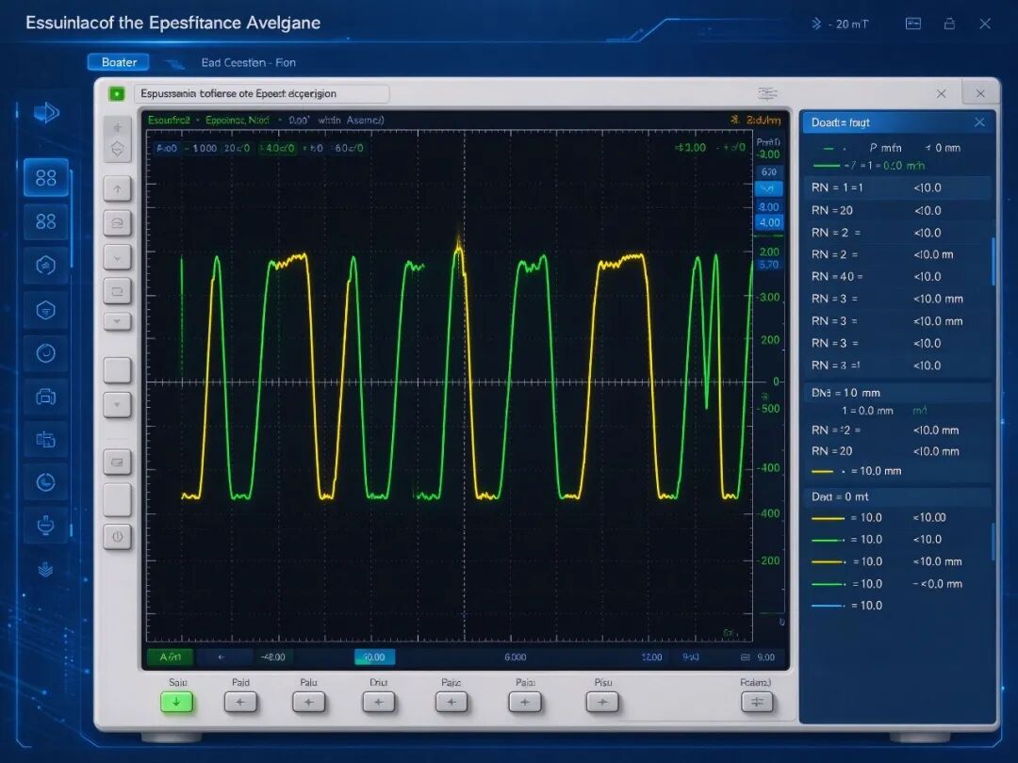Toggle the green Sojiu button

(176, 702)
